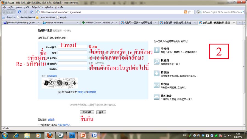
Task: Open the history arrow beside navigation buttons
Action: coord(14,12)
